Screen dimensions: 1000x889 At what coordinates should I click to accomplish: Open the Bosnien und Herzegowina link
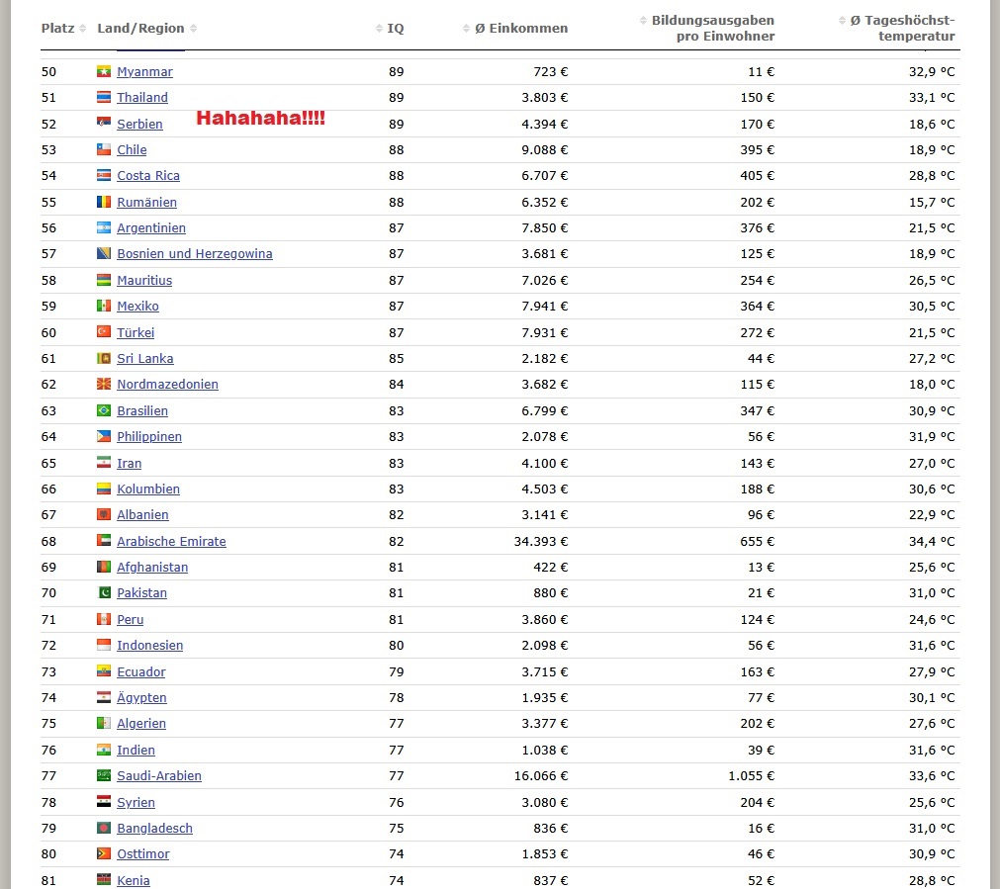click(195, 254)
